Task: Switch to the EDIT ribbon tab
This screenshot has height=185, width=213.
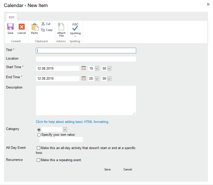Action: 11,17
